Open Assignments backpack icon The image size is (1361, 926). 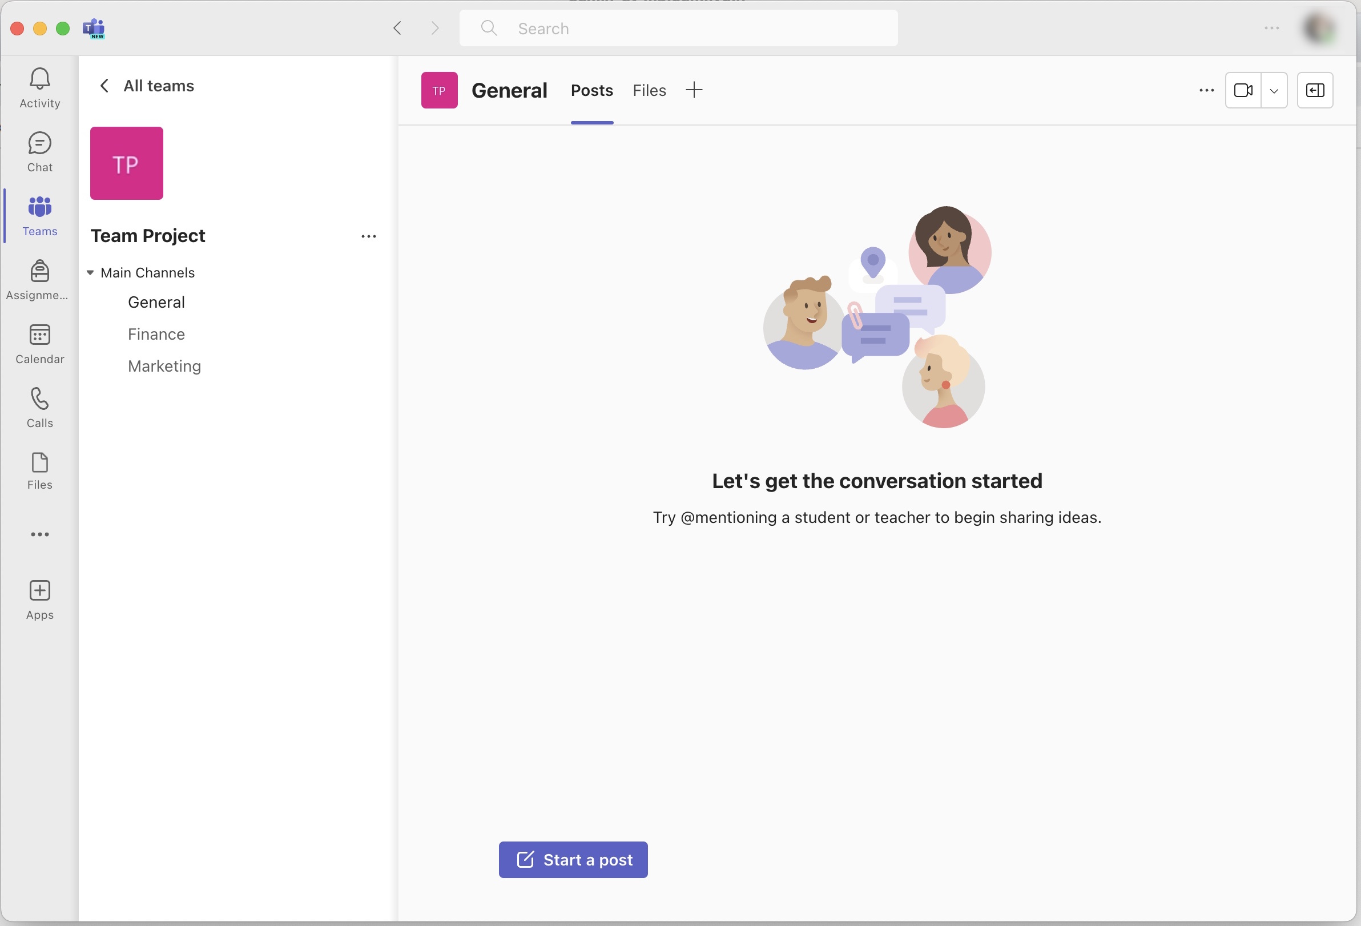[x=39, y=280]
